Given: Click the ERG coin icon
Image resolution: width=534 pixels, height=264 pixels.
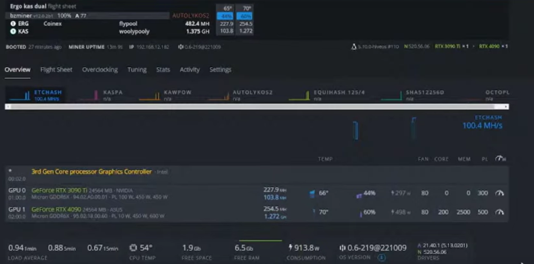Looking at the screenshot, I should click(13, 24).
